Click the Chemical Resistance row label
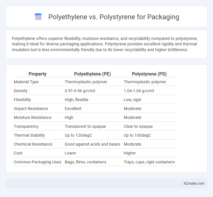The image size is (213, 197). [x=33, y=144]
